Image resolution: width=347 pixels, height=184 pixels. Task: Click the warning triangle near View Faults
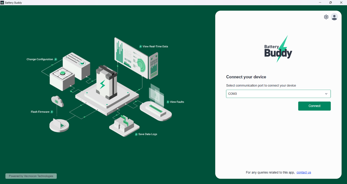coord(156,95)
